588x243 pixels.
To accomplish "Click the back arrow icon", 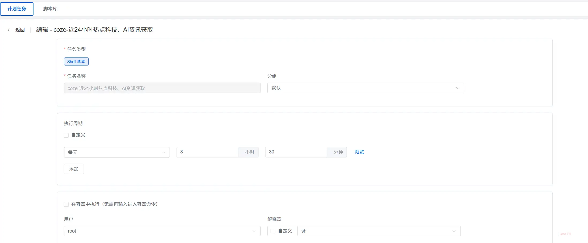I will click(x=9, y=30).
